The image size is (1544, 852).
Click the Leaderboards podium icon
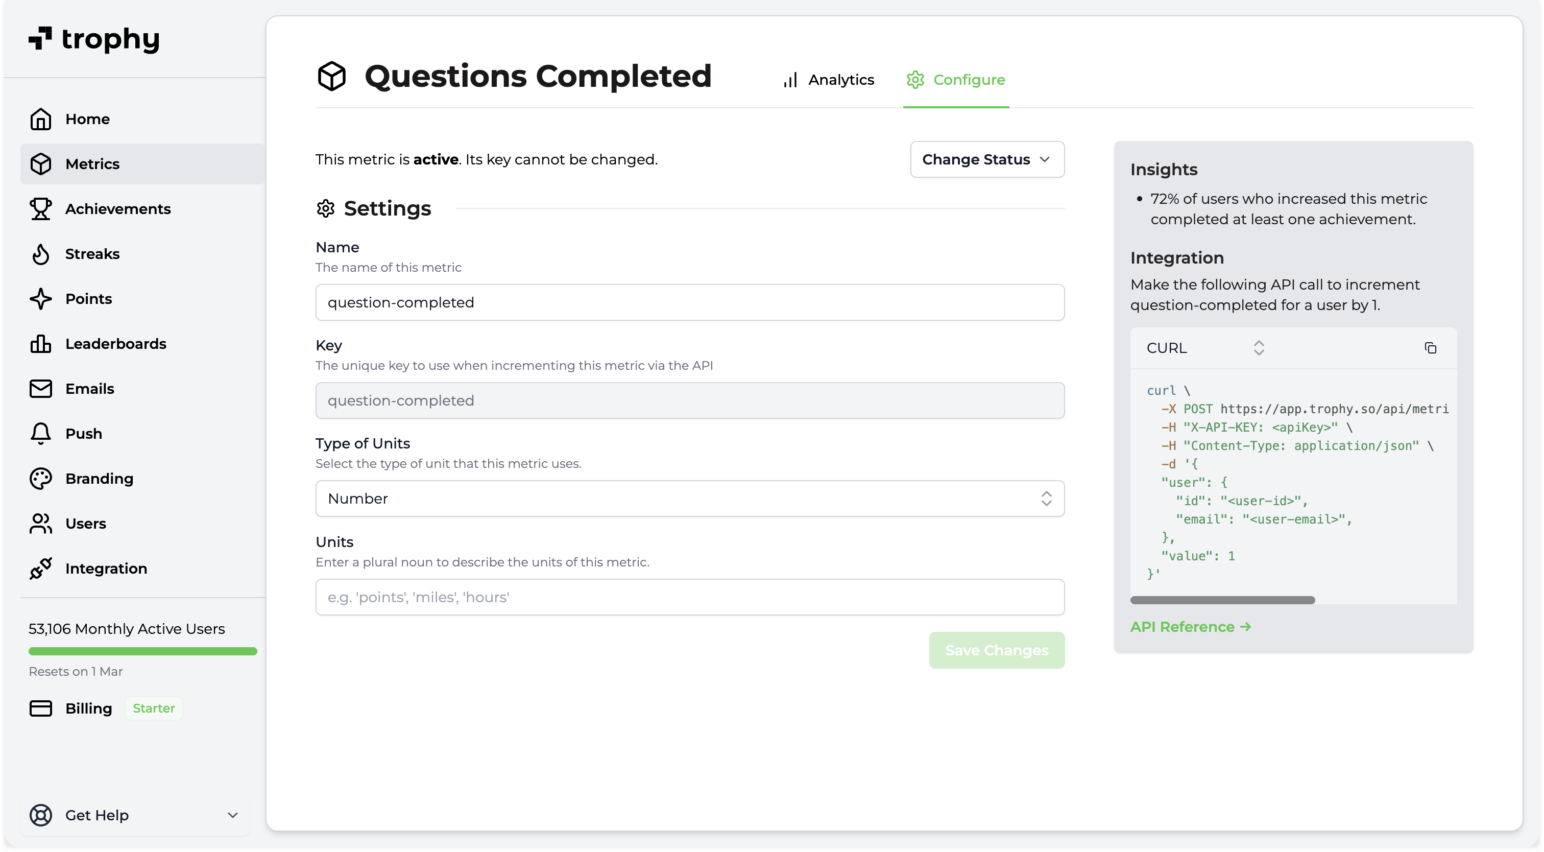coord(40,344)
